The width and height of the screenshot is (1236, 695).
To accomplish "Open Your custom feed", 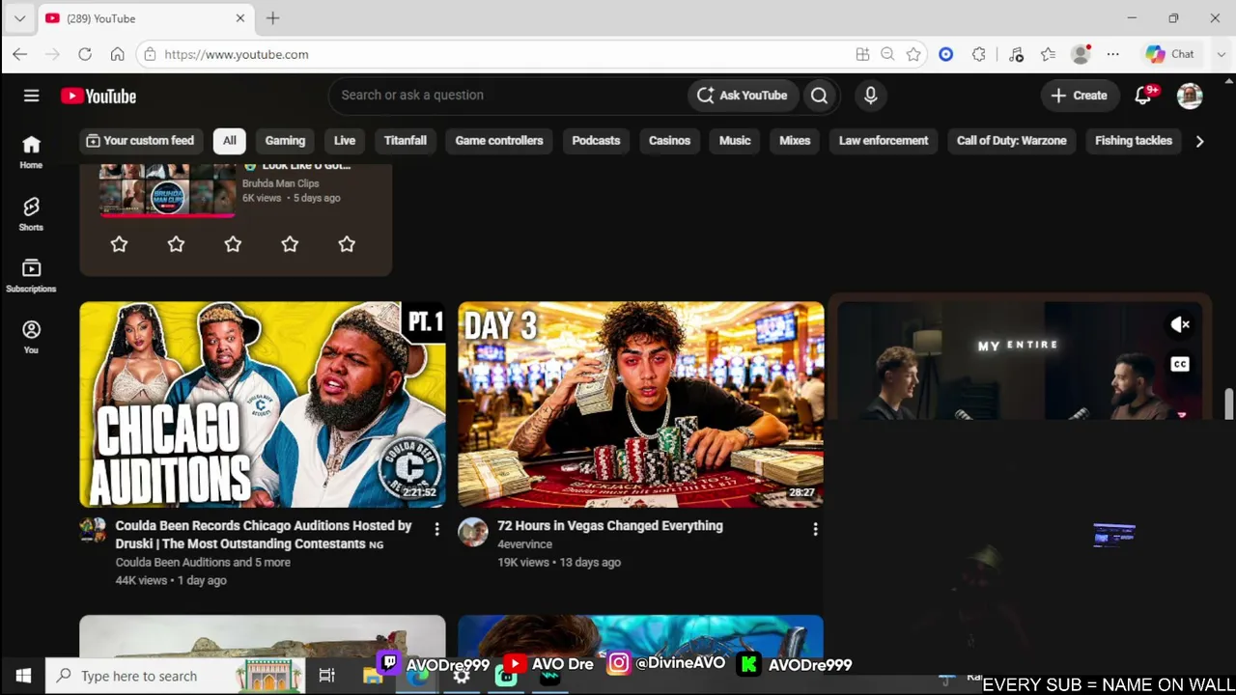I will 140,141.
